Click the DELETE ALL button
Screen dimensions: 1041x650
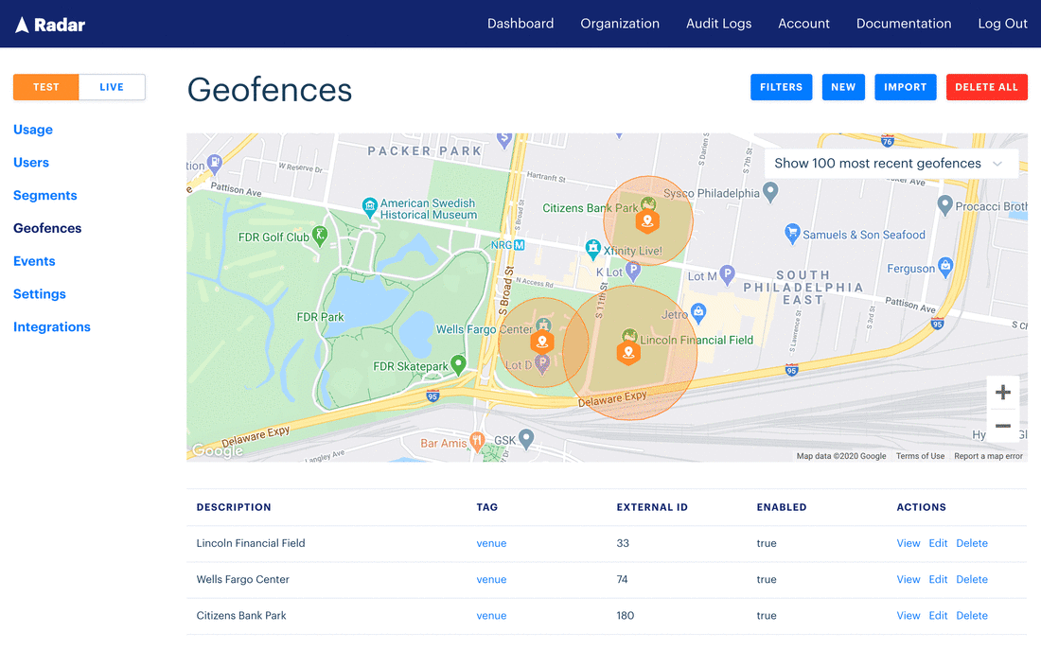pos(986,87)
